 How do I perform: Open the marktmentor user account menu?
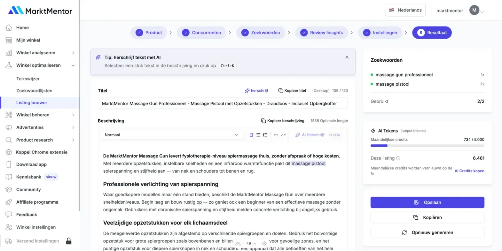(x=460, y=10)
